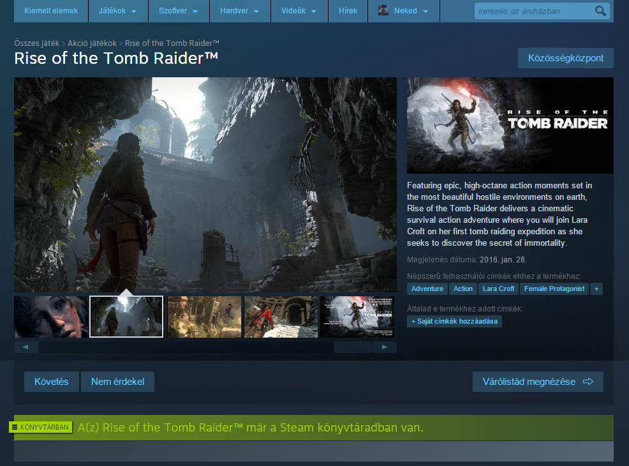Select the Action tag
The image size is (629, 466).
pyautogui.click(x=463, y=289)
